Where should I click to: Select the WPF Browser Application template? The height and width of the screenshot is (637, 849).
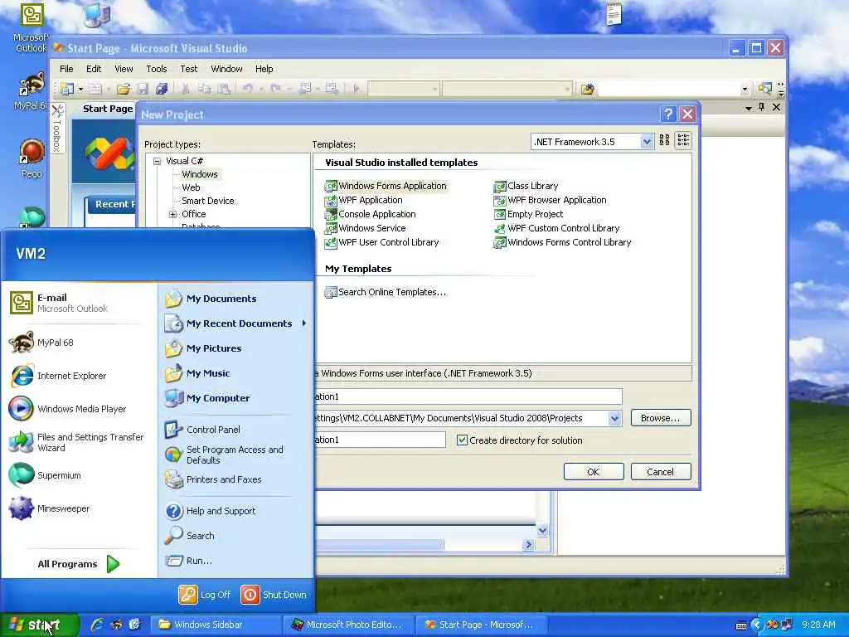[551, 200]
